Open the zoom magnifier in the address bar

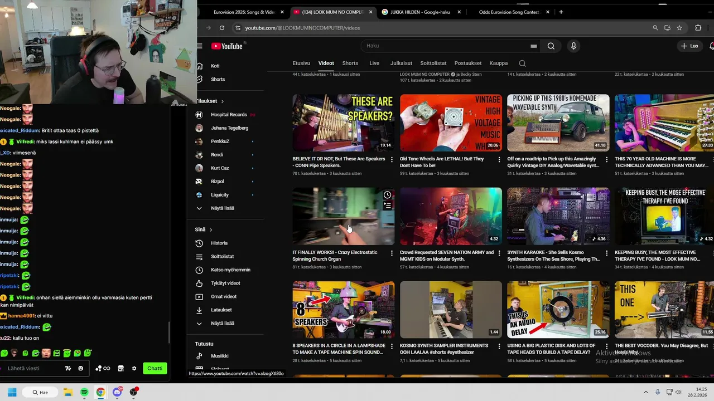tap(655, 28)
